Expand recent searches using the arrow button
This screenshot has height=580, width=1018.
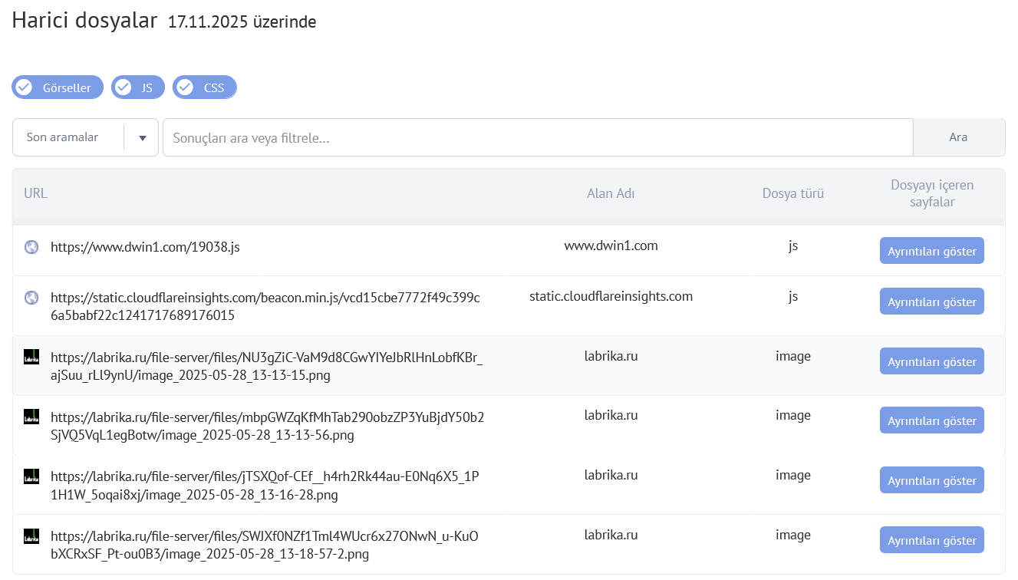pyautogui.click(x=142, y=137)
